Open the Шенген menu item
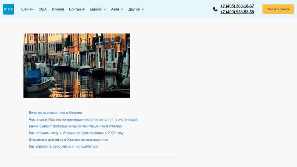297x167 pixels. [27, 9]
